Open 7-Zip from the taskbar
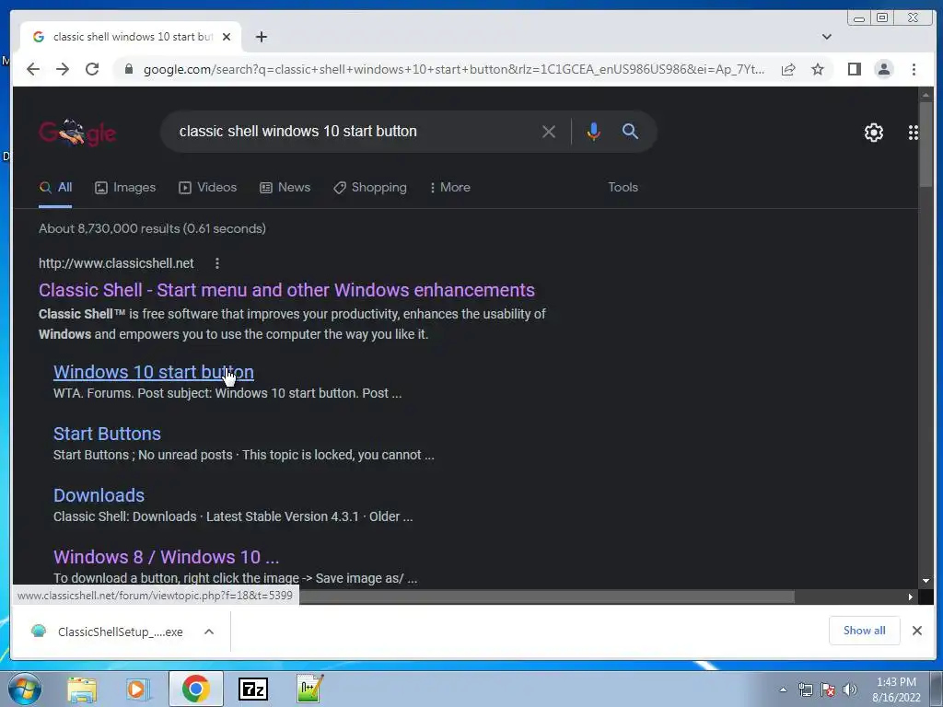The height and width of the screenshot is (707, 943). pos(253,690)
